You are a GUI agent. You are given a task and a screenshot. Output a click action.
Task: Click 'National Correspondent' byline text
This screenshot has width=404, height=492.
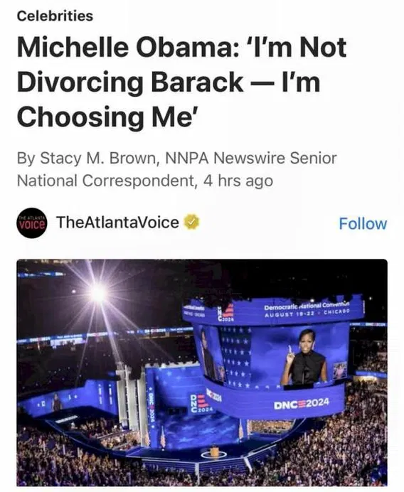click(107, 181)
